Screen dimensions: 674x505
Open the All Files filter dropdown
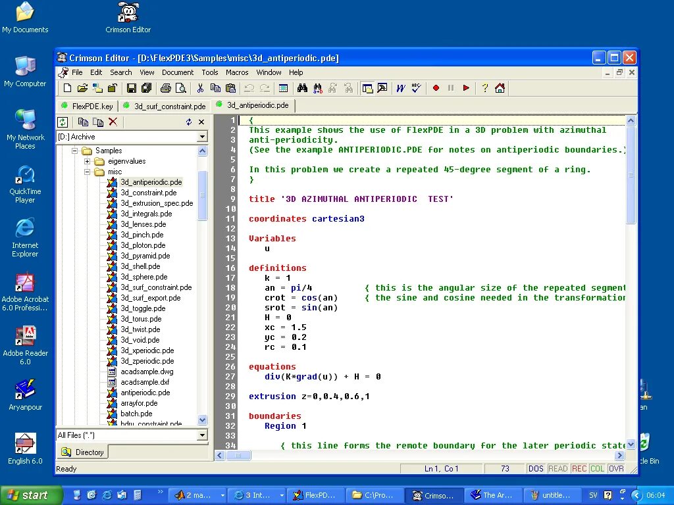coord(202,435)
